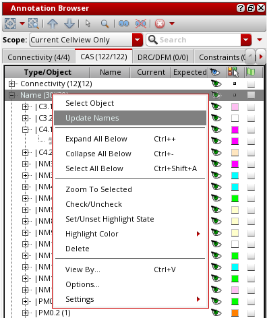
Task: Collapse the Name group tree node
Action: [x=11, y=95]
